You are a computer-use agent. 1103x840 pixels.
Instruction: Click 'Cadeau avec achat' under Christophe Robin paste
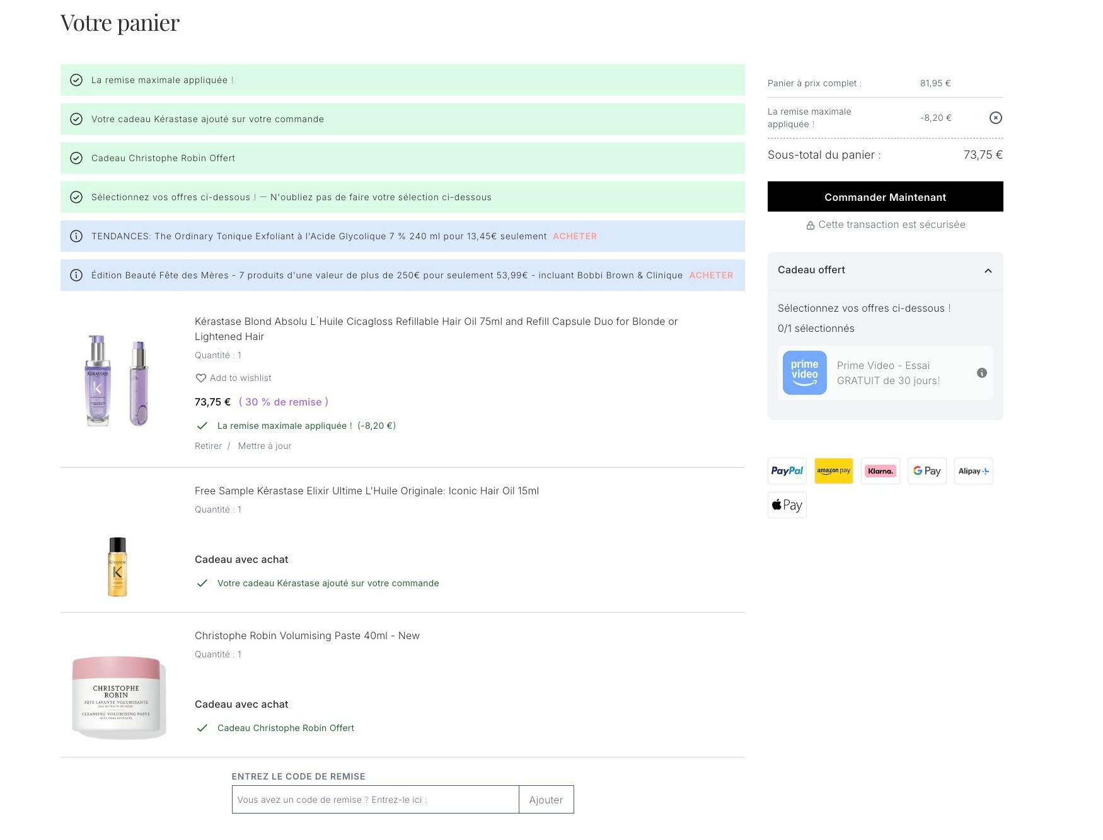pos(241,704)
